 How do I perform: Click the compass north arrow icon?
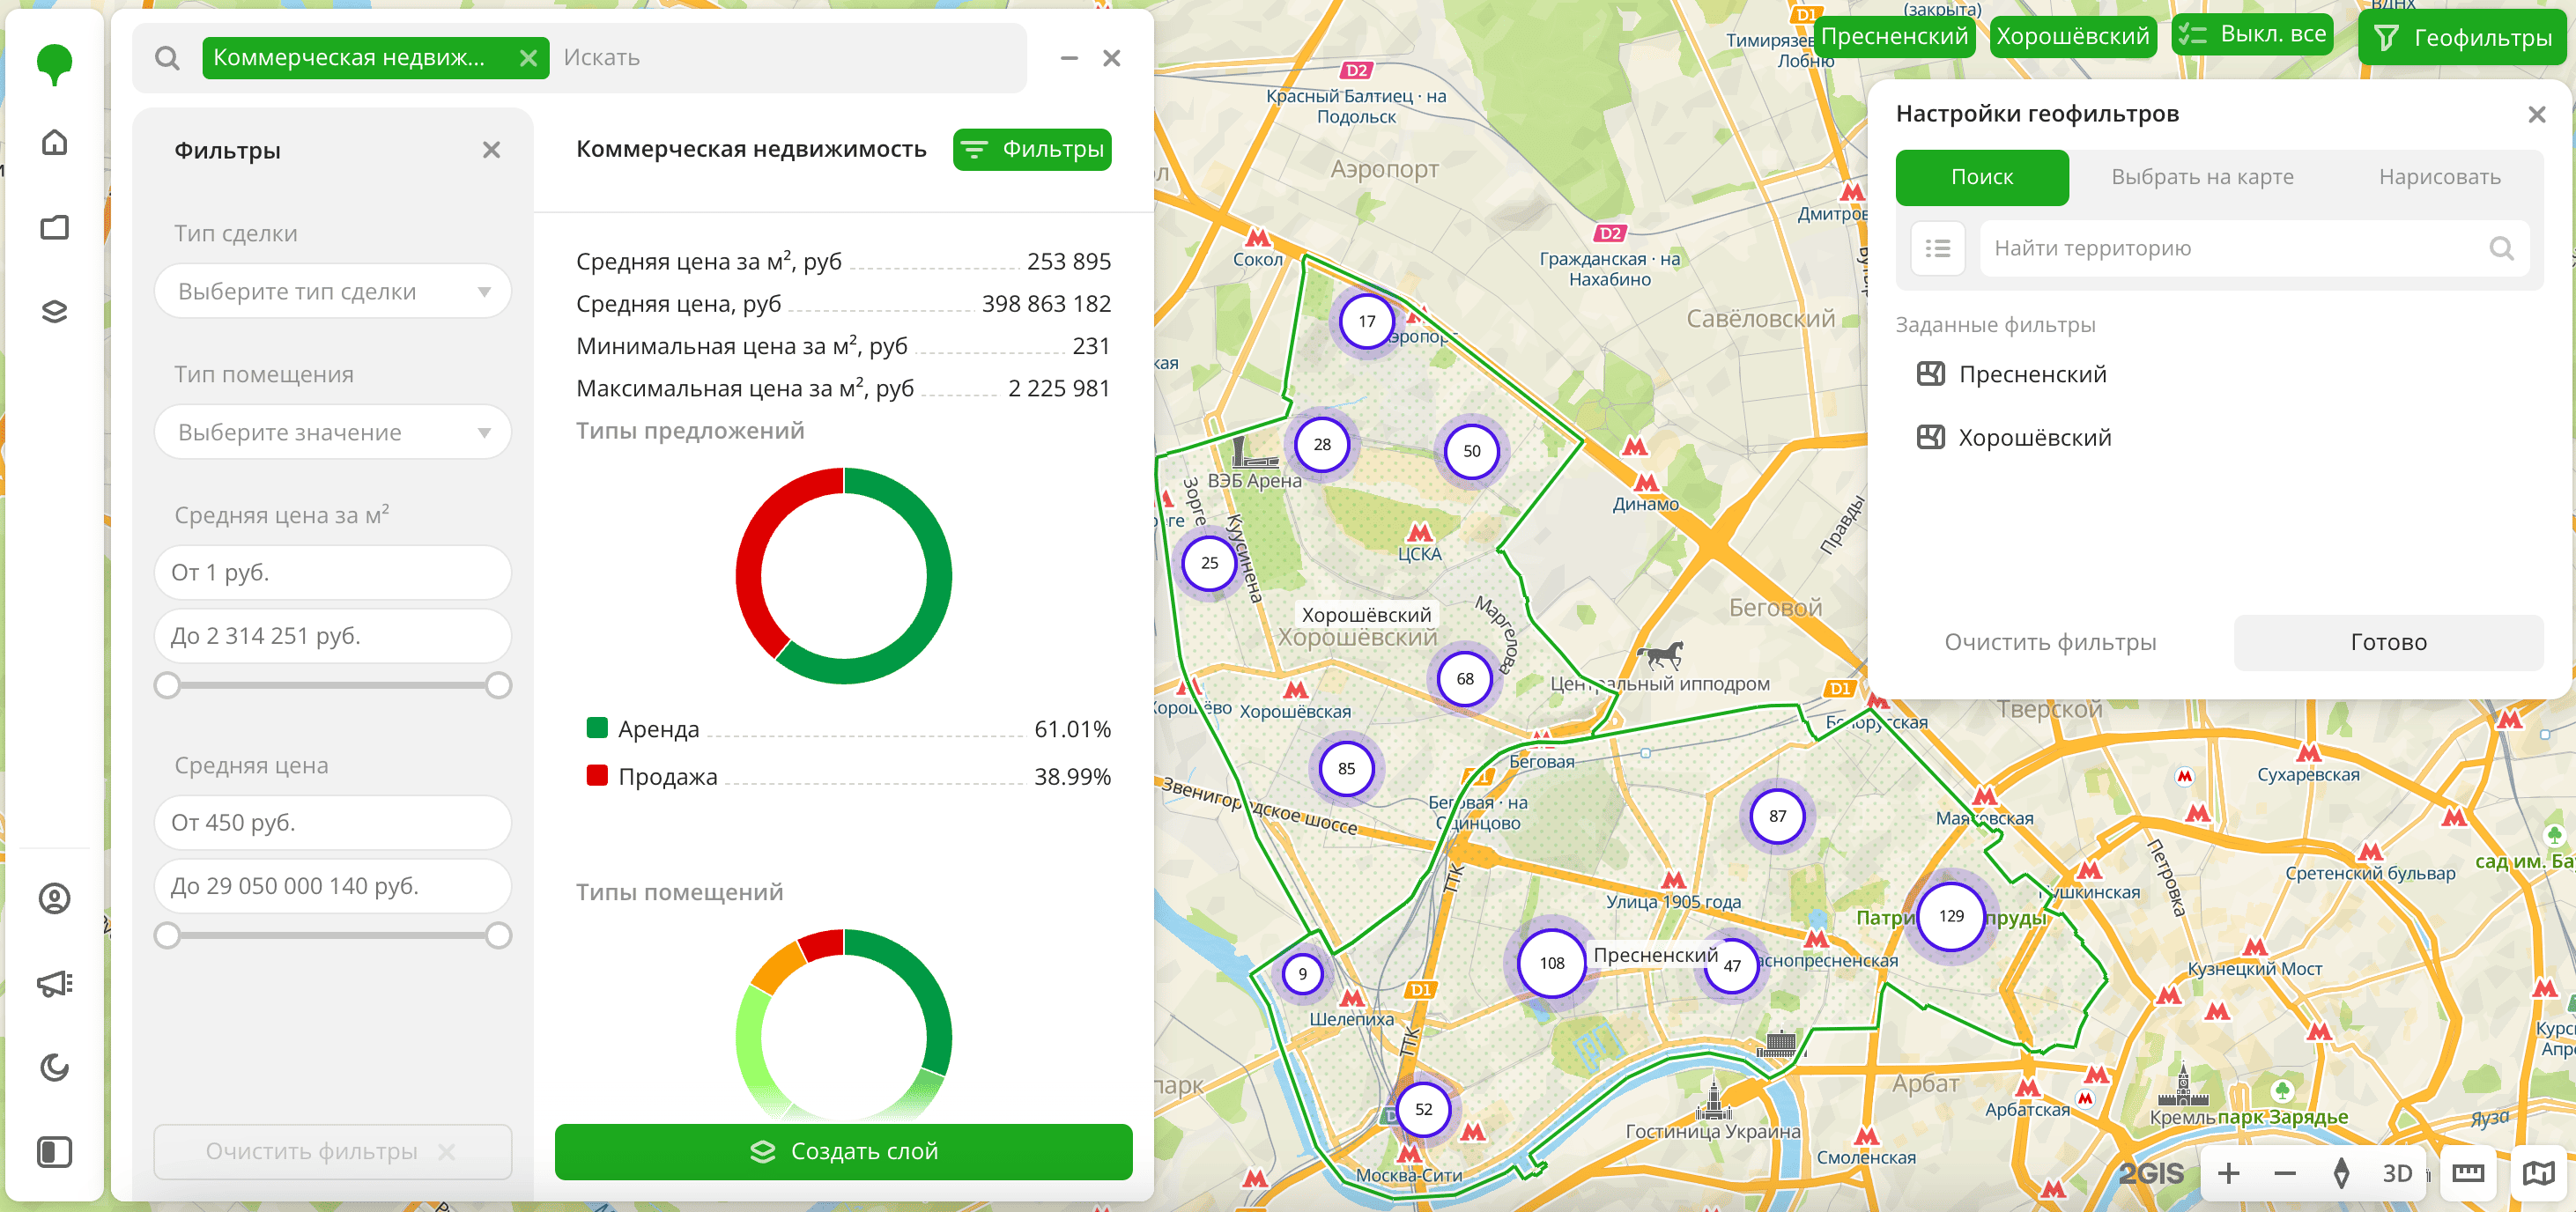2341,1173
